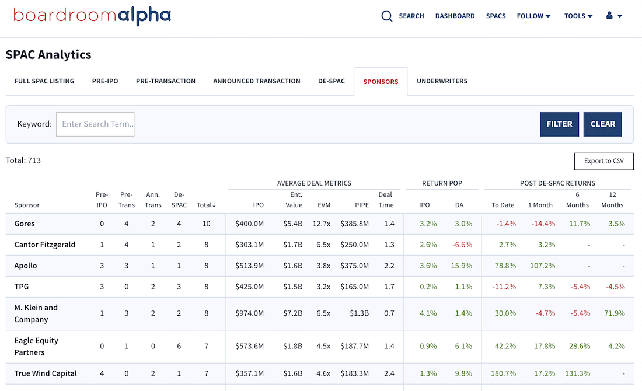Image resolution: width=642 pixels, height=391 pixels.
Task: Sort by Pre-Trans column header
Action: tap(127, 200)
